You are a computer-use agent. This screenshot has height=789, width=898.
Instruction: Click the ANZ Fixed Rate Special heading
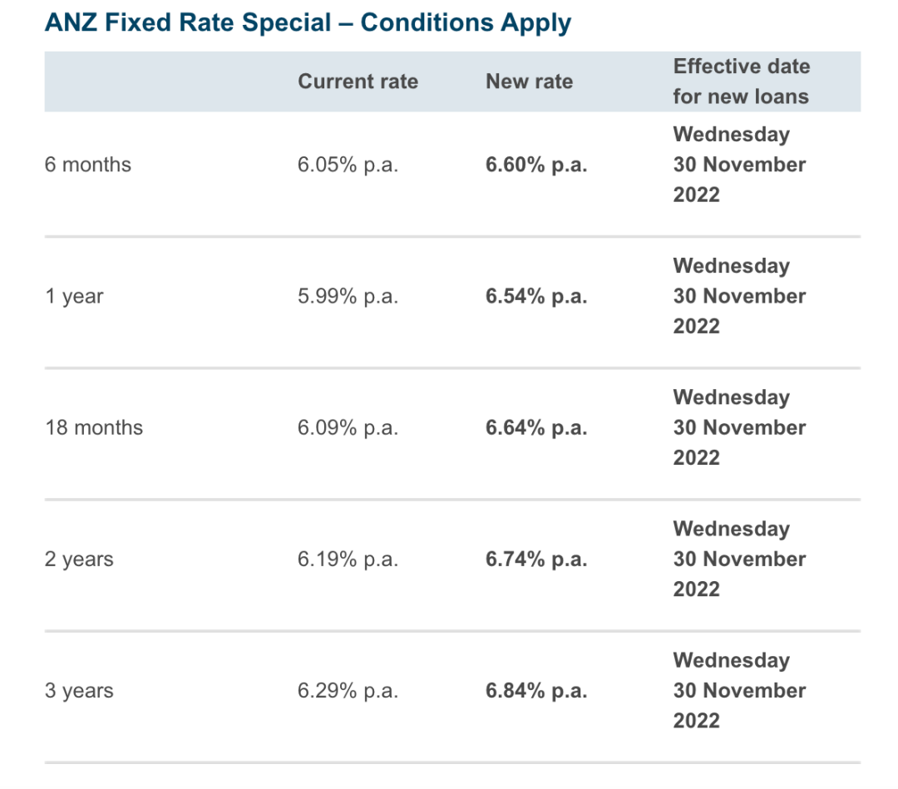coord(308,23)
